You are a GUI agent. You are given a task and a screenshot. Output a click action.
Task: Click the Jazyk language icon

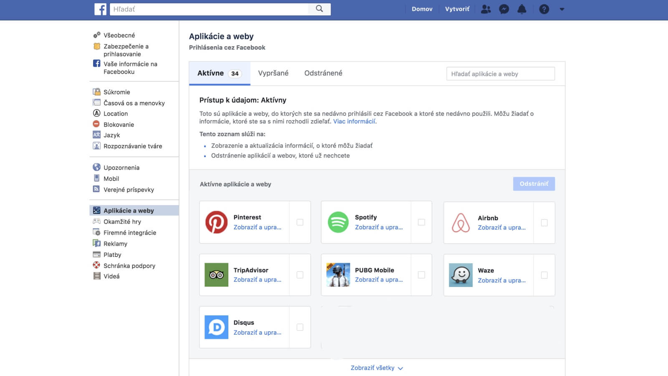point(97,135)
